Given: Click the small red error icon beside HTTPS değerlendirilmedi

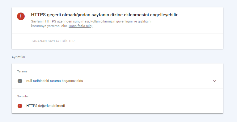Looking at the screenshot, I should 20,106.
